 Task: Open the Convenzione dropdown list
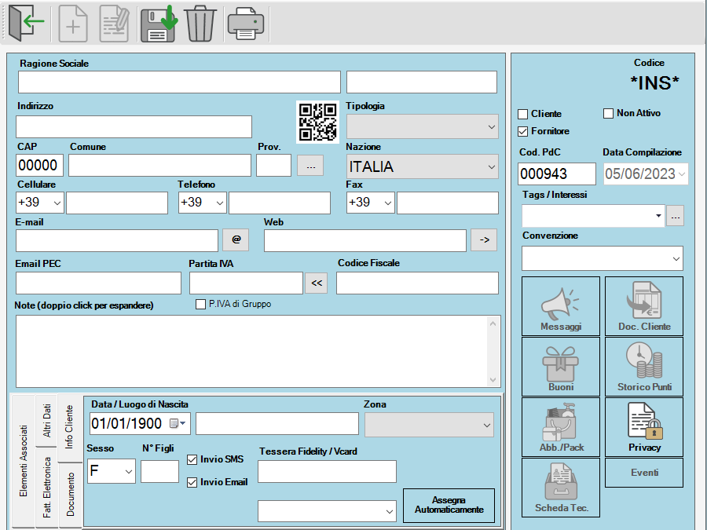(676, 258)
